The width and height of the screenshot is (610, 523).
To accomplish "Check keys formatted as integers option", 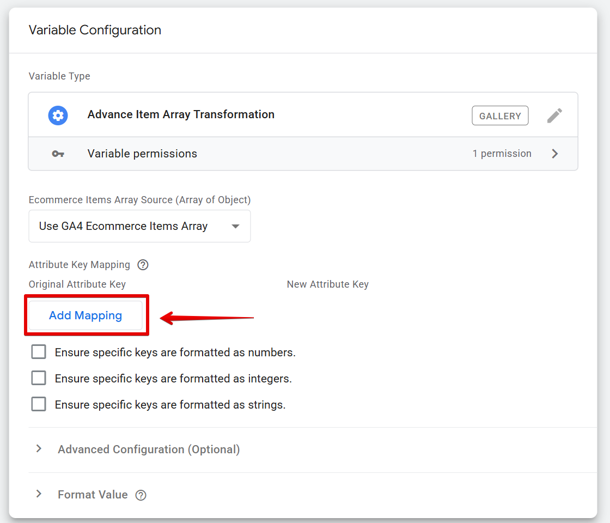I will pyautogui.click(x=39, y=378).
